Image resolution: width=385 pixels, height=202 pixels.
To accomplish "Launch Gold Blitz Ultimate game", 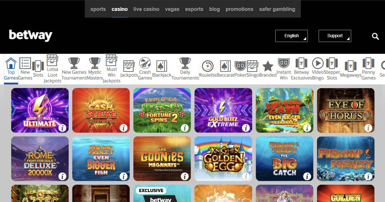I will point(40,110).
